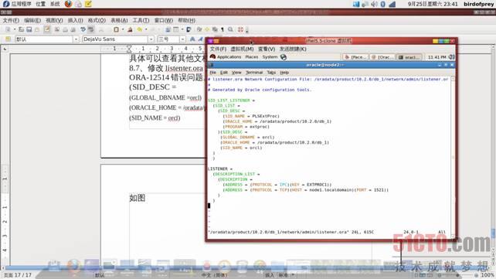
Task: Open the font size dropdown showing 三号
Action: (182, 39)
